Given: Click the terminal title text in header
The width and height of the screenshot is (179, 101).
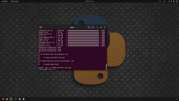Looking at the screenshot, I should tap(73, 27).
